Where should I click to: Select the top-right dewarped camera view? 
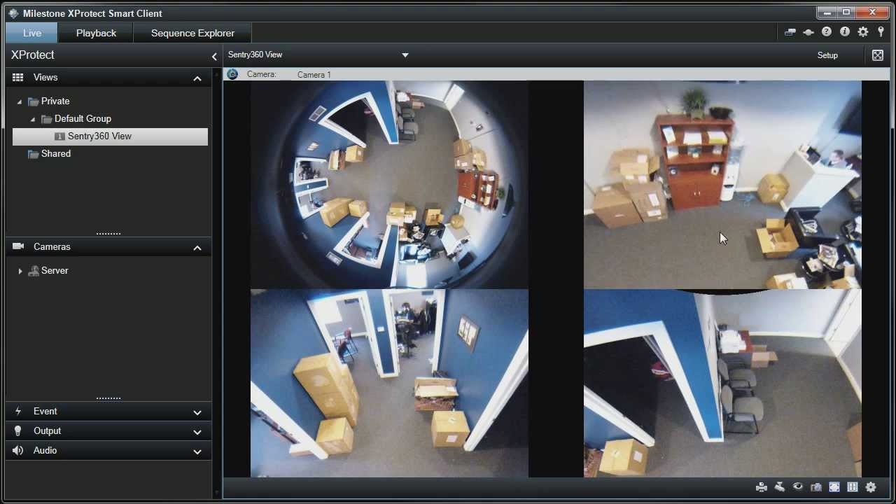pos(722,185)
